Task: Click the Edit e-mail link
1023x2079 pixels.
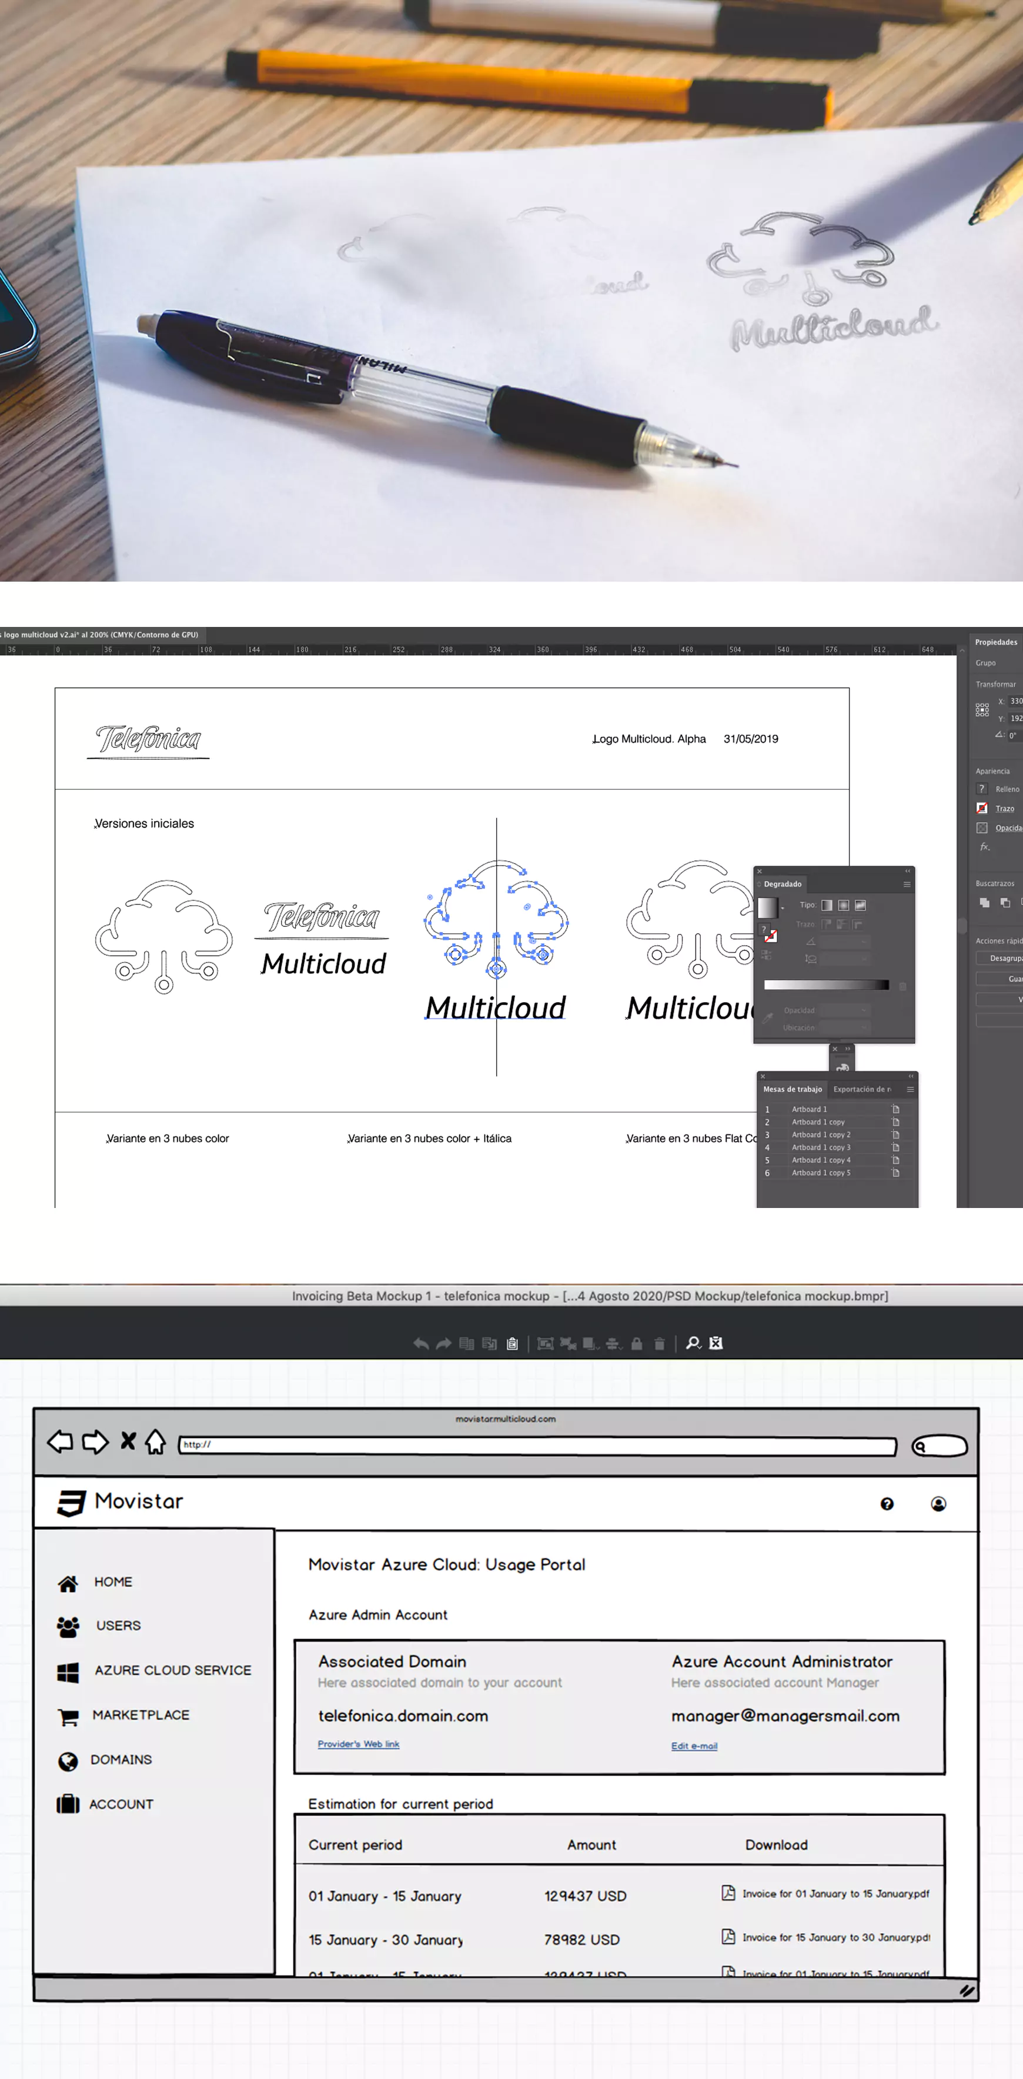Action: (694, 1746)
